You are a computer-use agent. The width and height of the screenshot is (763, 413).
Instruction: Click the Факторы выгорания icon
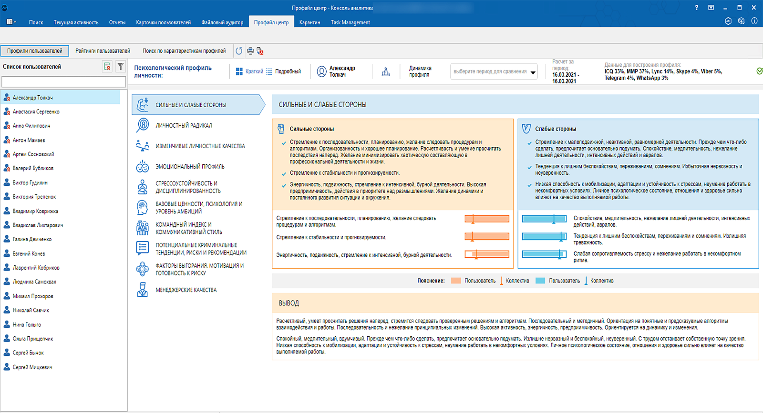pyautogui.click(x=143, y=269)
